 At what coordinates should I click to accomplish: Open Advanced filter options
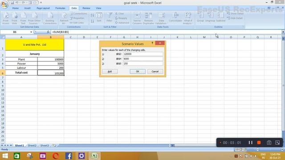pos(122,23)
